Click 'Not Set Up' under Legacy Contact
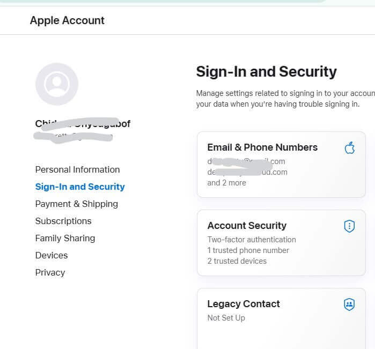This screenshot has height=349, width=375. coord(226,318)
